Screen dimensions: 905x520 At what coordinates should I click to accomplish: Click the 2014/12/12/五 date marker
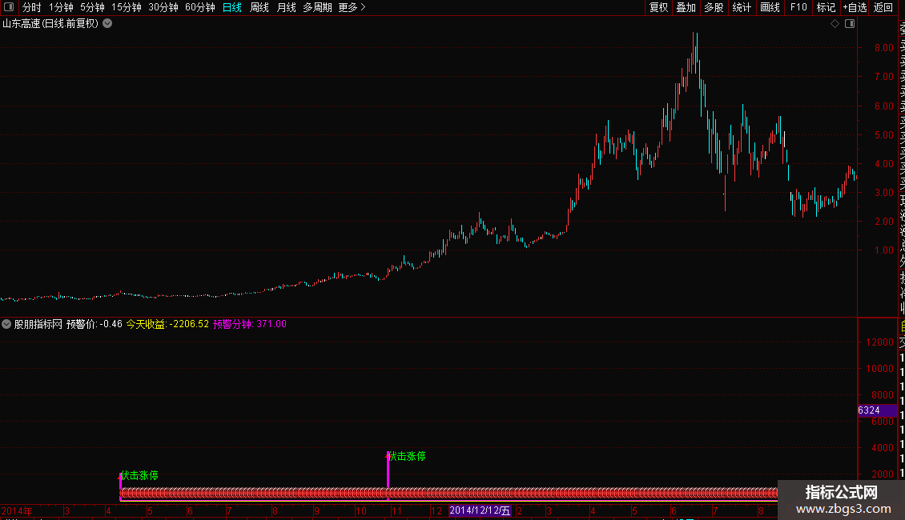(x=480, y=510)
